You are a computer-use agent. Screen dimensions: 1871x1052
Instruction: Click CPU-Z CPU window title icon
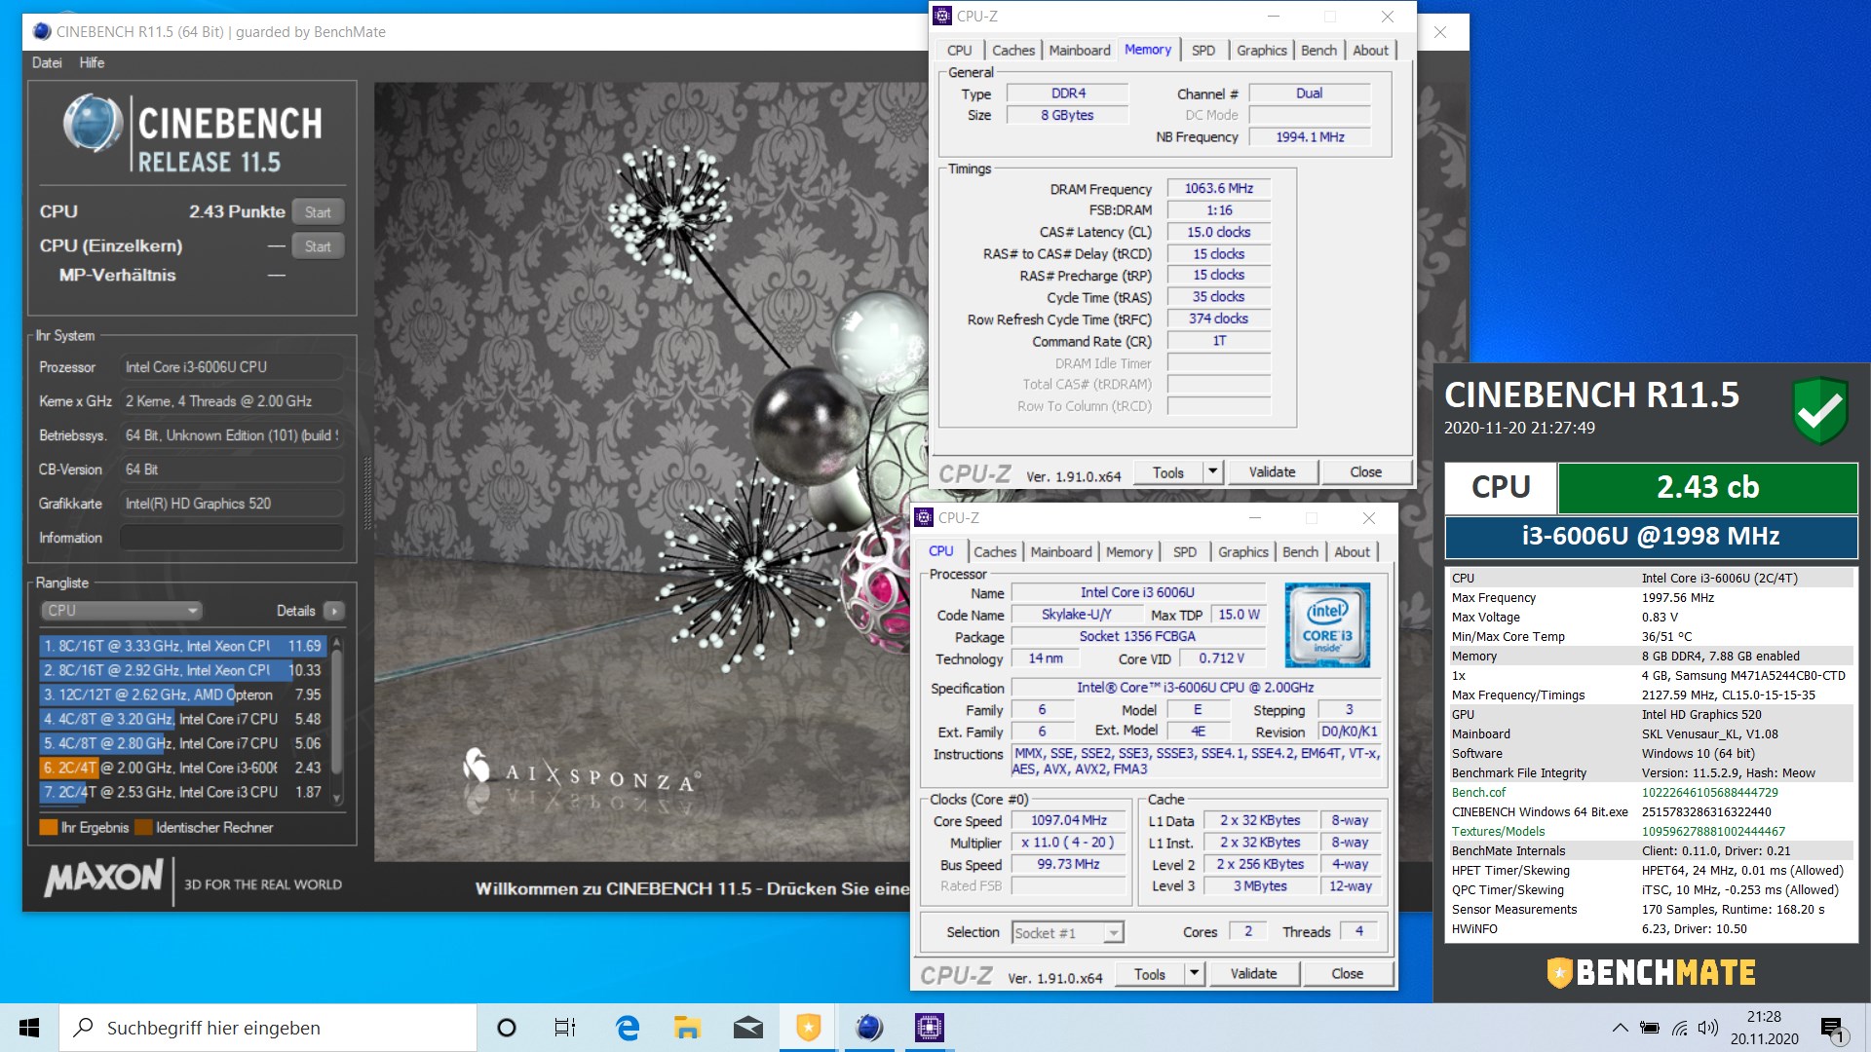point(924,517)
